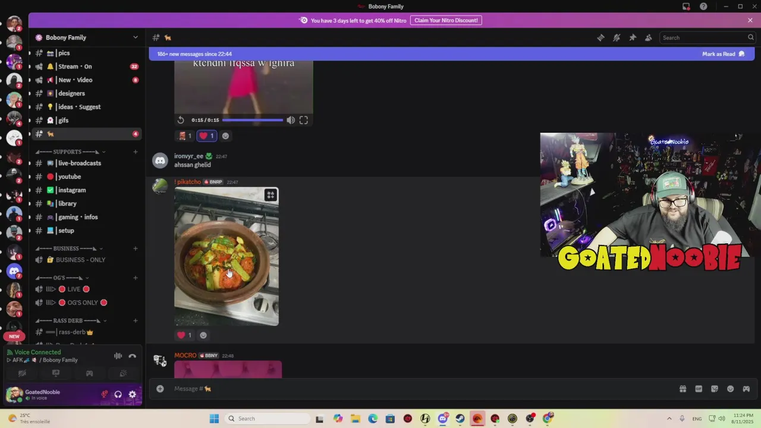The width and height of the screenshot is (761, 428).
Task: Add reaction to video message
Action: point(225,136)
